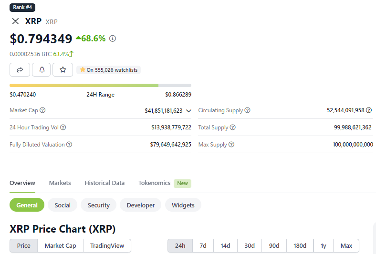Select the General pill
Image resolution: width=376 pixels, height=254 pixels.
(27, 205)
